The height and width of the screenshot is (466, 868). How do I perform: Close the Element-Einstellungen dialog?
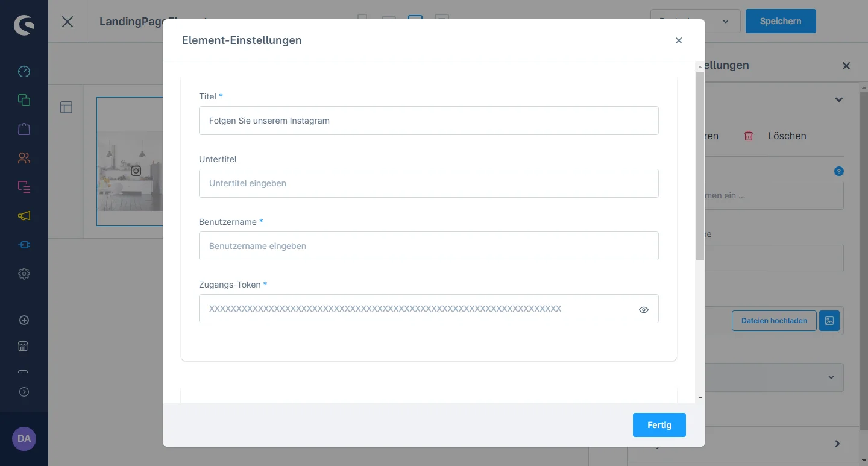pyautogui.click(x=678, y=40)
